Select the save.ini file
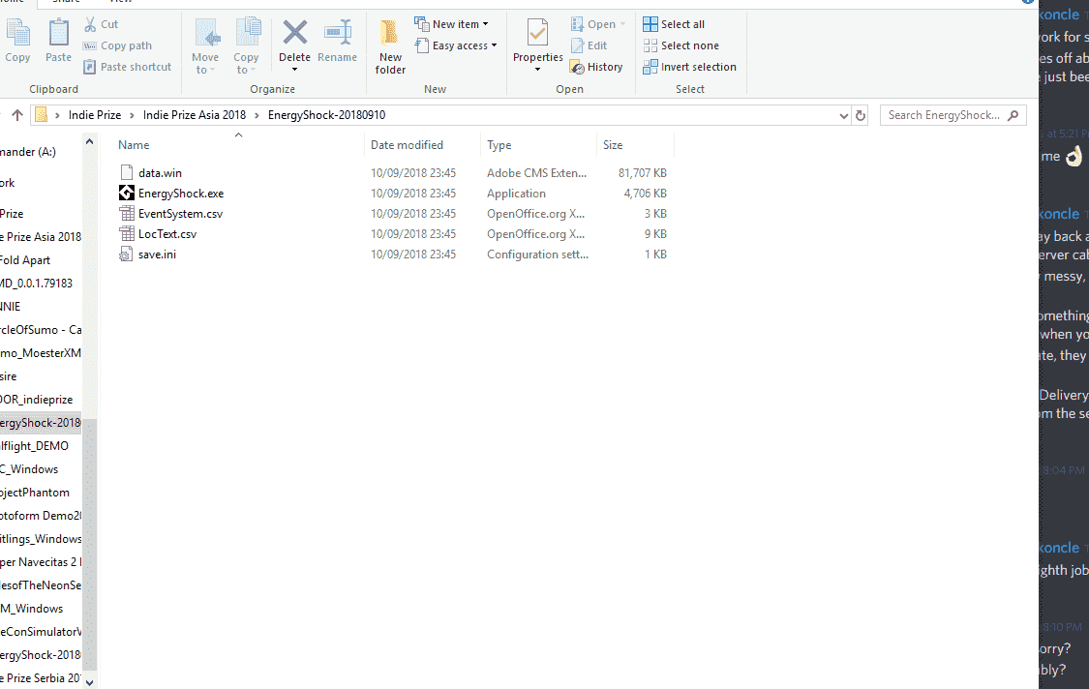The width and height of the screenshot is (1089, 689). (x=157, y=255)
